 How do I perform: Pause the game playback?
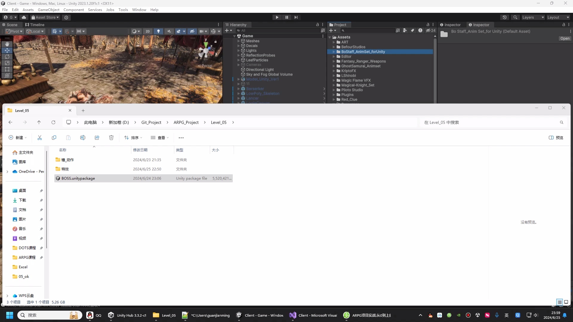[x=286, y=17]
